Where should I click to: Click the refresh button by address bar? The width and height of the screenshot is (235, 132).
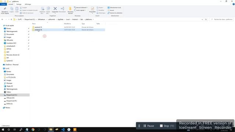click(x=206, y=19)
